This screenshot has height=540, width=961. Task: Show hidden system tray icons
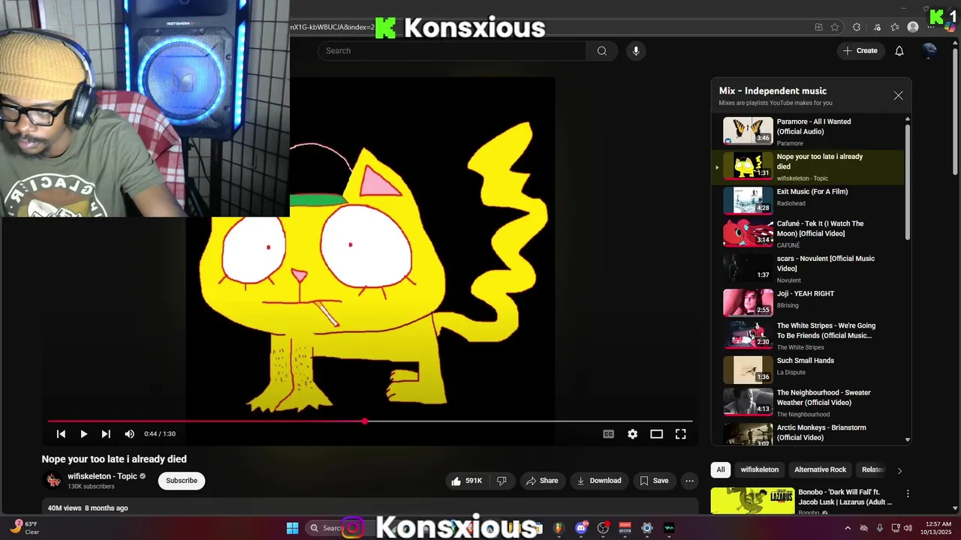pyautogui.click(x=848, y=528)
